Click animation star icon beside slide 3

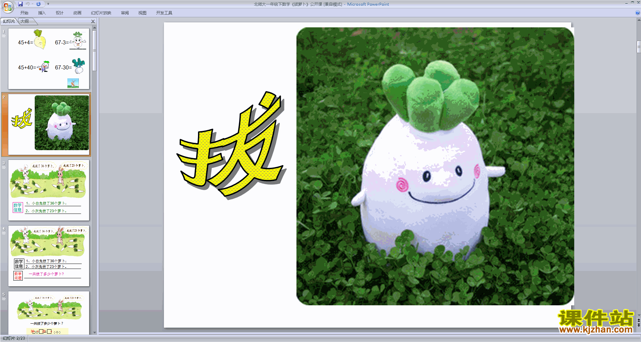(x=4, y=167)
